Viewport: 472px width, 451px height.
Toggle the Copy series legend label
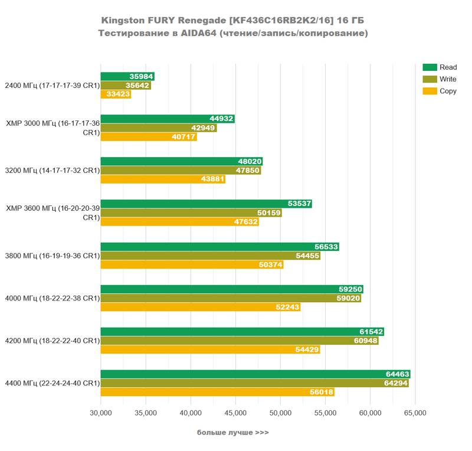tap(448, 91)
